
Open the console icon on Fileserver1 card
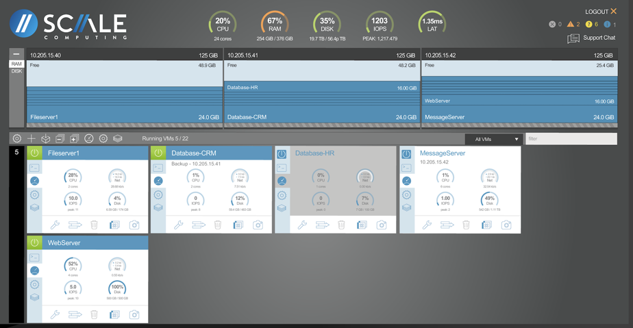(34, 168)
